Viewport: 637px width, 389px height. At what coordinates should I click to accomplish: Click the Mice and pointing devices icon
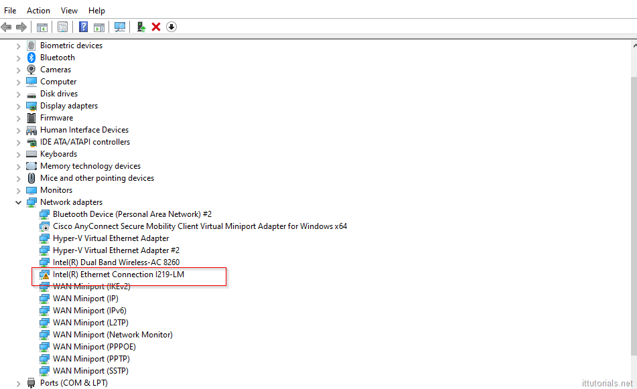(x=31, y=178)
